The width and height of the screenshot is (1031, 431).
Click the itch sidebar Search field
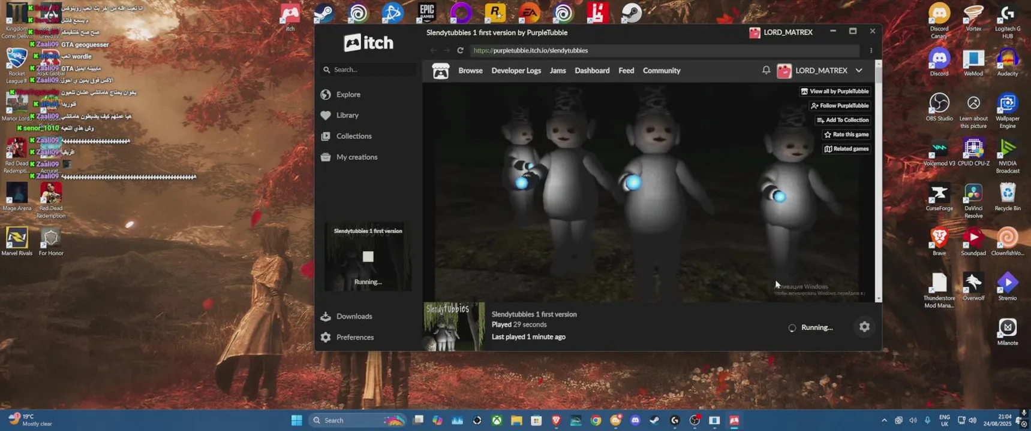369,69
